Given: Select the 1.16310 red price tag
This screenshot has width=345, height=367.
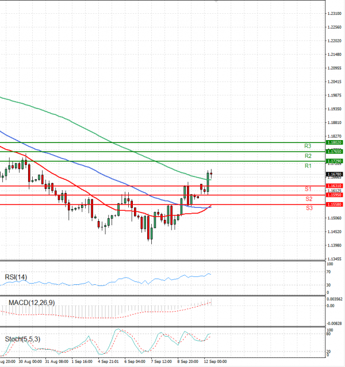Looking at the screenshot, I should coord(335,186).
